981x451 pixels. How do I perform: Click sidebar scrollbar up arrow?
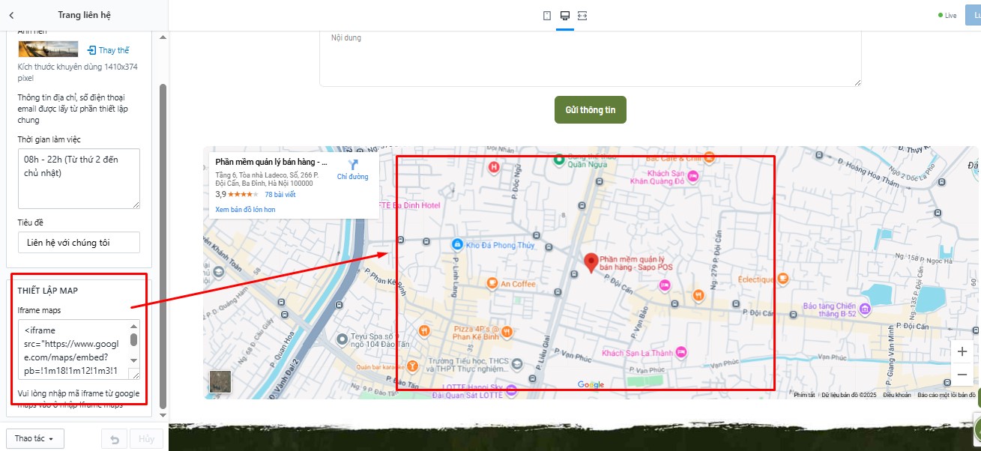coord(163,37)
